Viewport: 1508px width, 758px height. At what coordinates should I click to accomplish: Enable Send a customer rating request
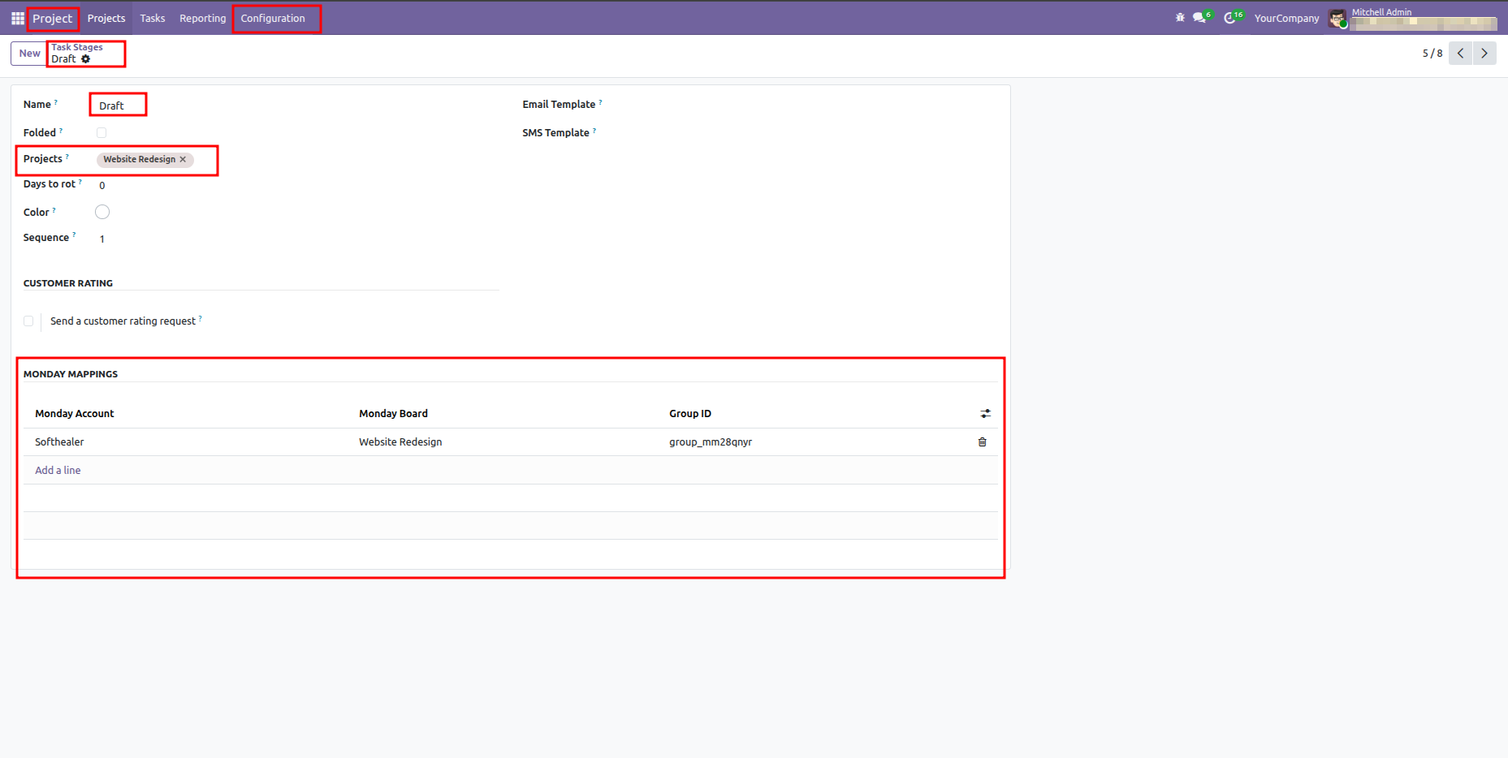coord(28,321)
